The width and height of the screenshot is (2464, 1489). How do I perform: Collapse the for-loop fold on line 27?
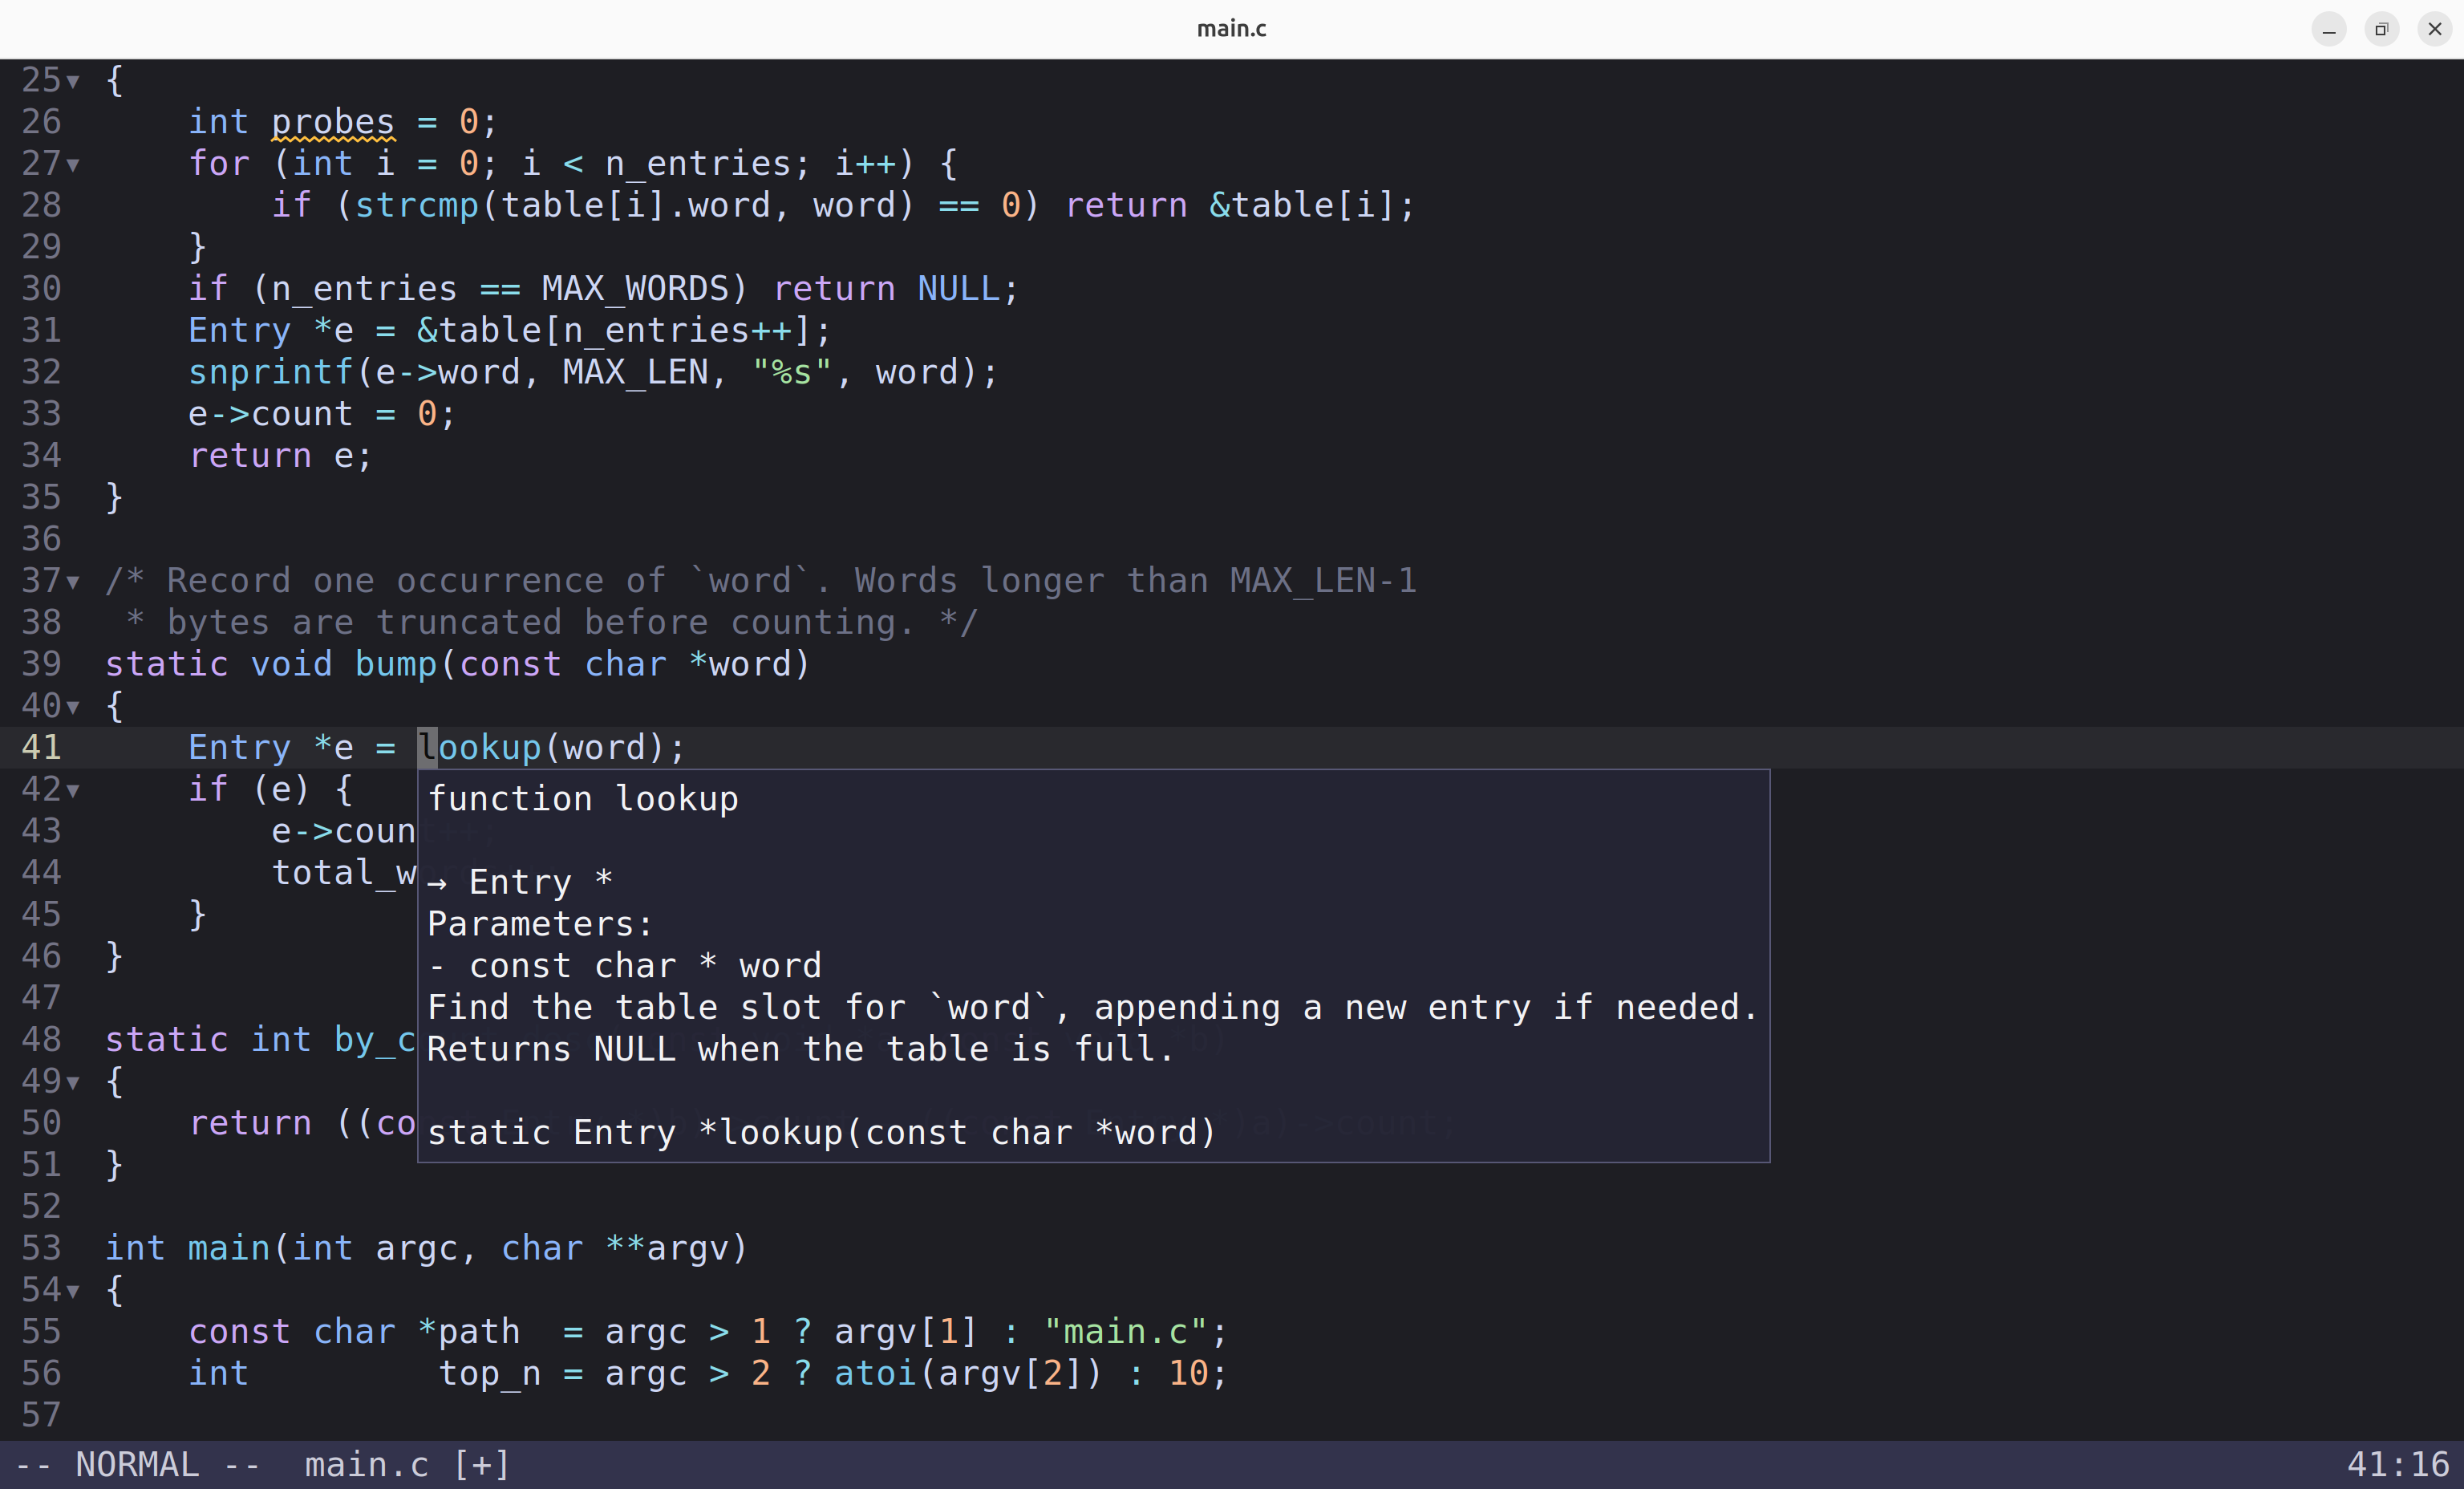point(73,165)
